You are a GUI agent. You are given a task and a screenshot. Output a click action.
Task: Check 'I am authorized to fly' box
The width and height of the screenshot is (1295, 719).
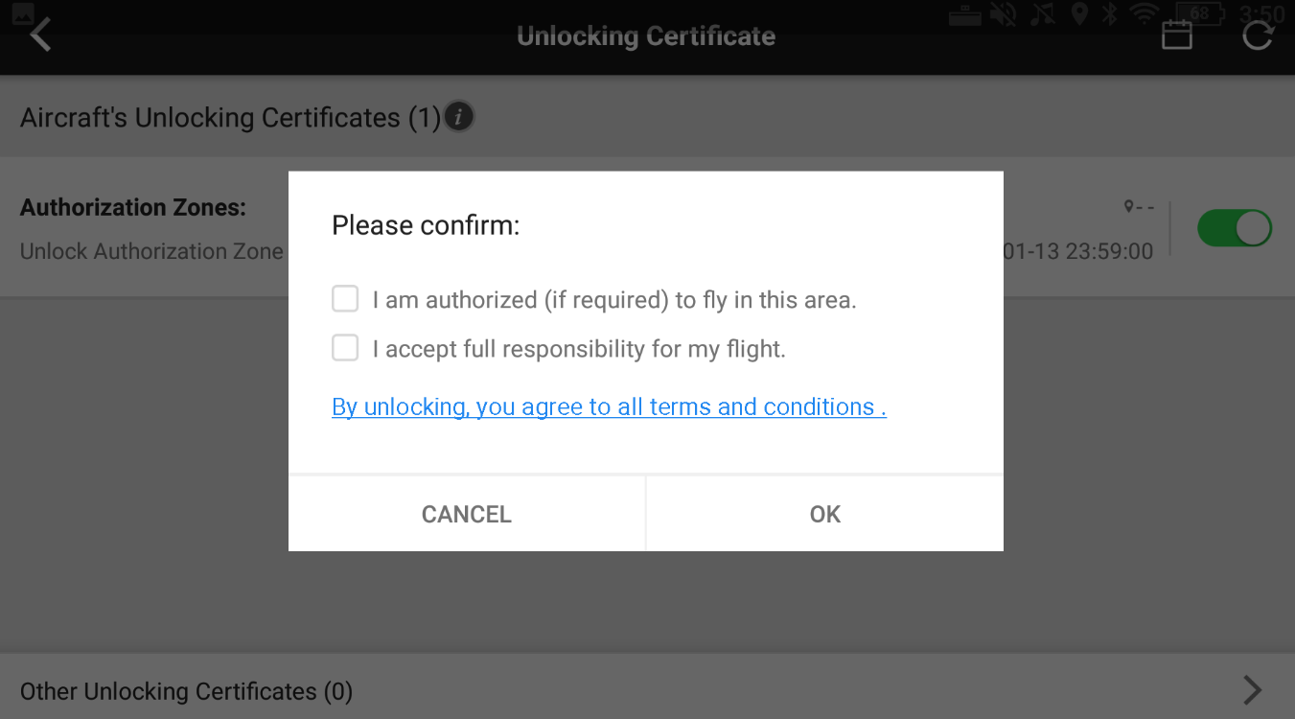(345, 299)
